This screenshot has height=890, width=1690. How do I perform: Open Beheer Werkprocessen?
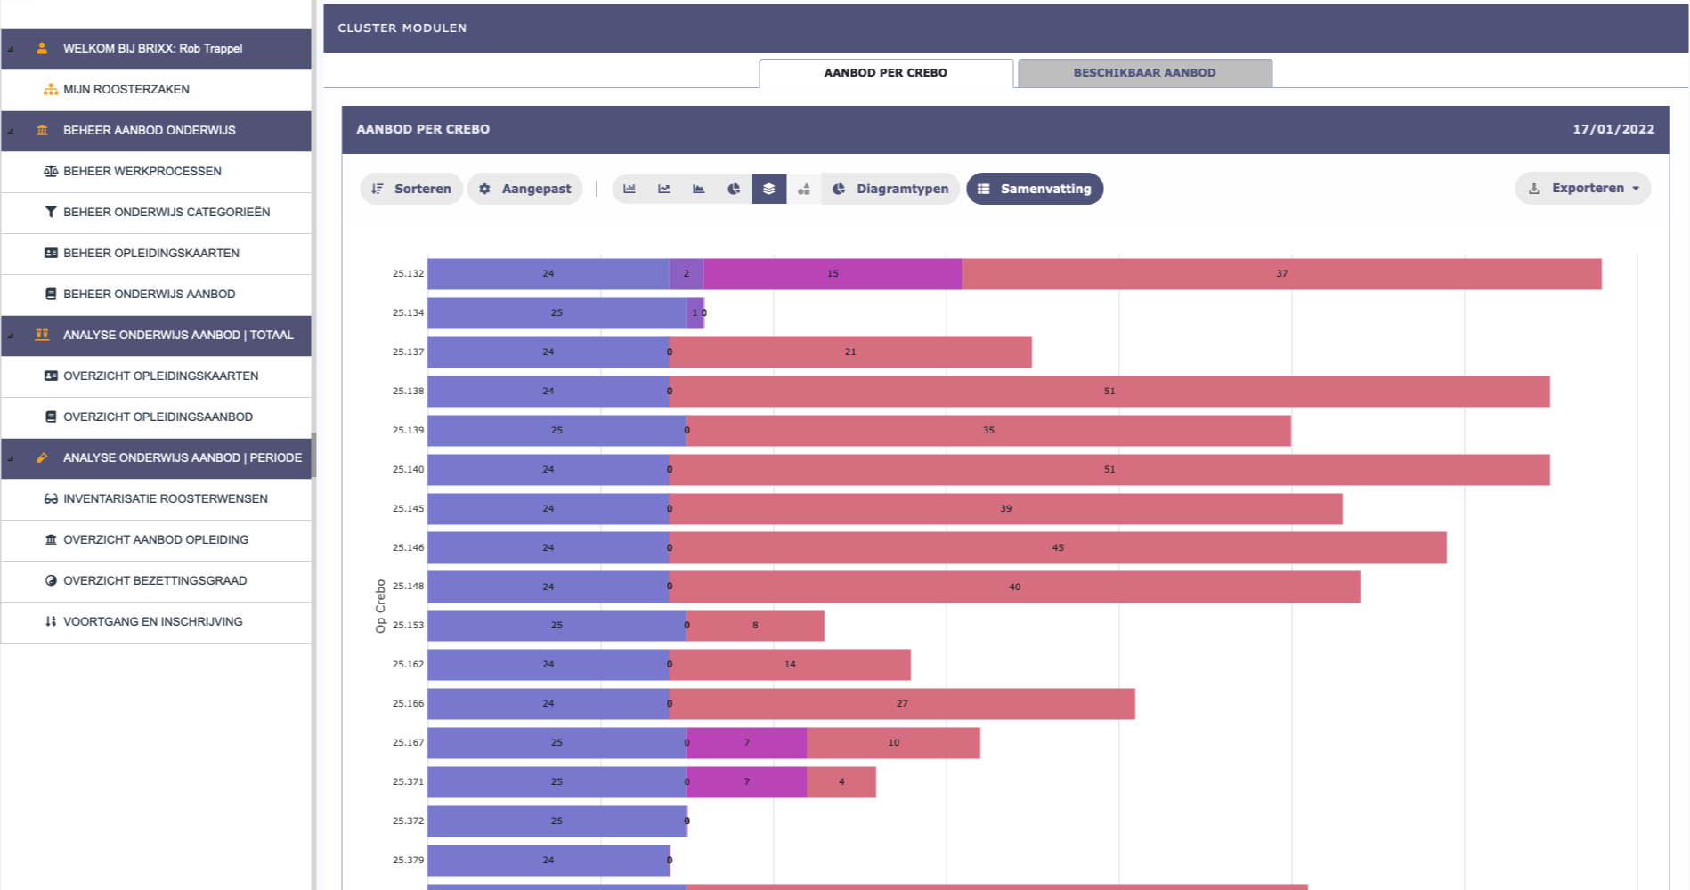point(157,172)
